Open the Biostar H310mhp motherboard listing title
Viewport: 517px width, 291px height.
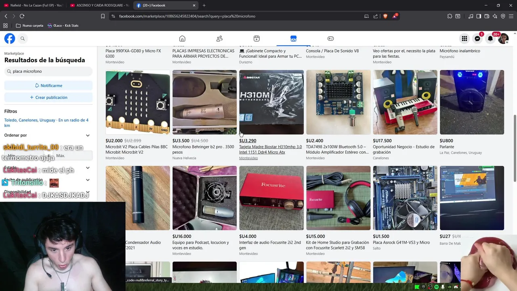[270, 150]
